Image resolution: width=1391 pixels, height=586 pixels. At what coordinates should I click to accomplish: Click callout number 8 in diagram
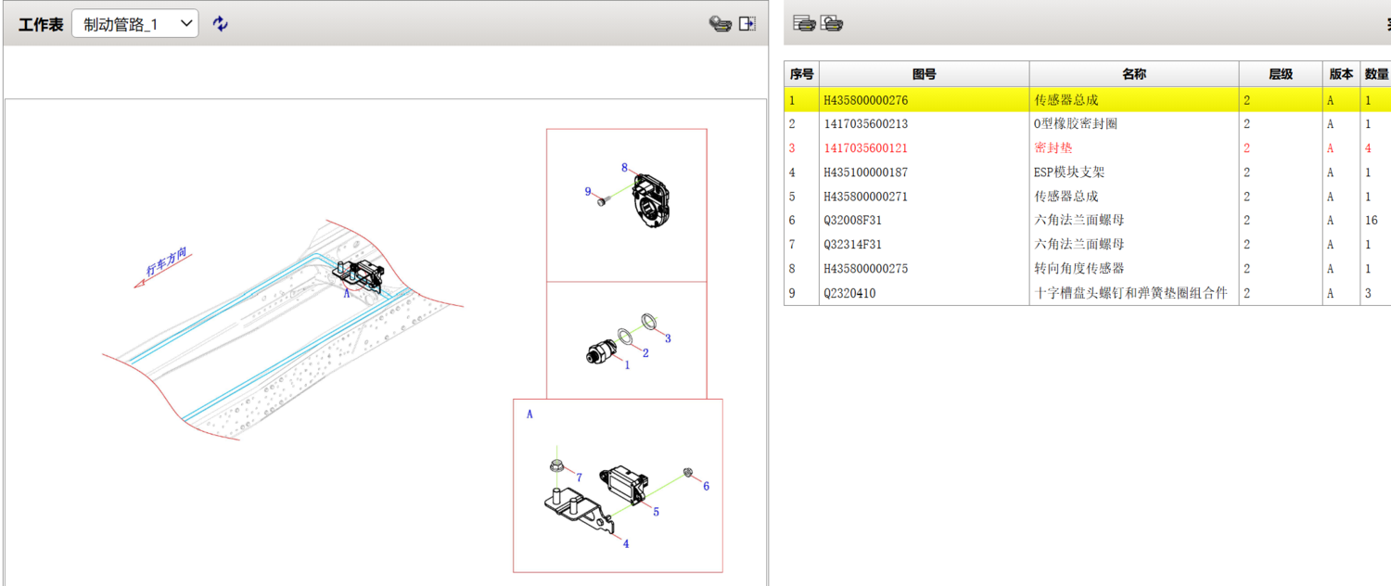point(624,169)
